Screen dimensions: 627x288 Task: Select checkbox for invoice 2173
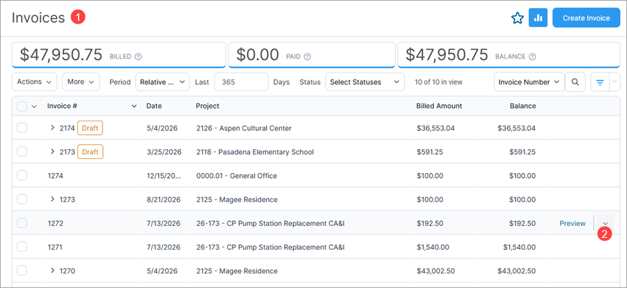pos(22,151)
